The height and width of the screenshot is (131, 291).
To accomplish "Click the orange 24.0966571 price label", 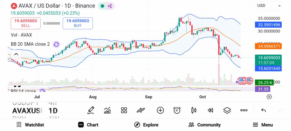I will pos(268,46).
